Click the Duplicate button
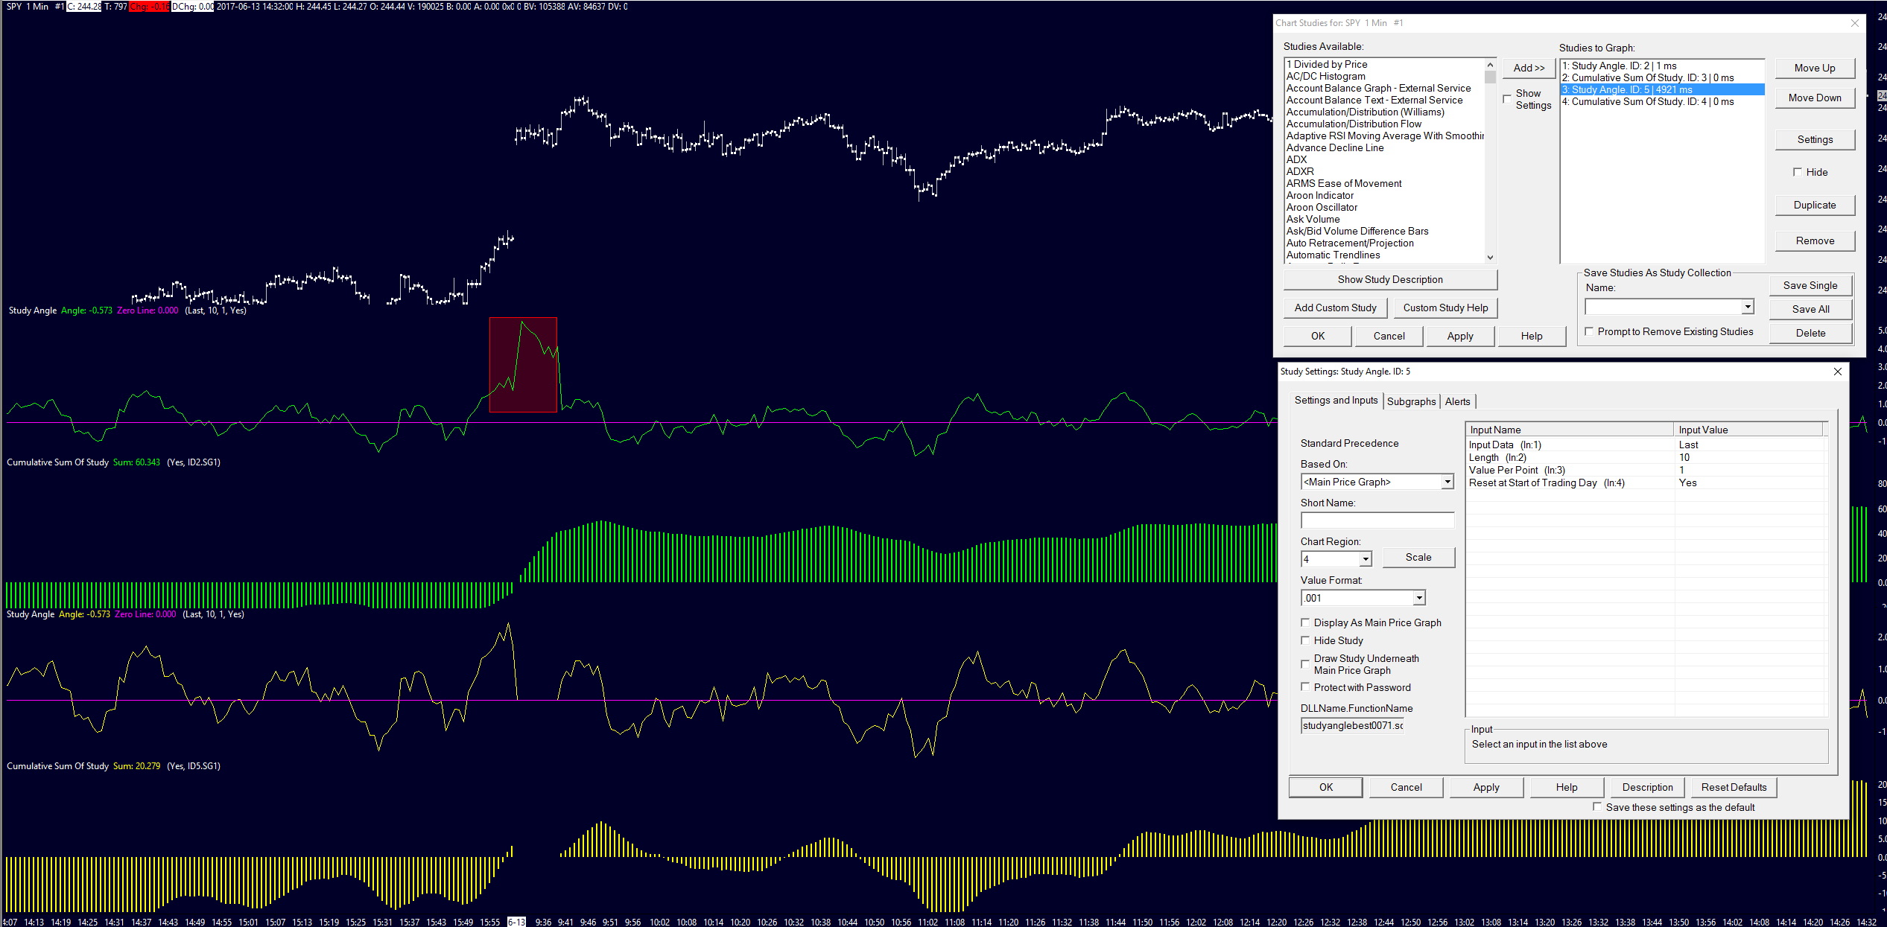This screenshot has width=1887, height=927. click(1814, 205)
